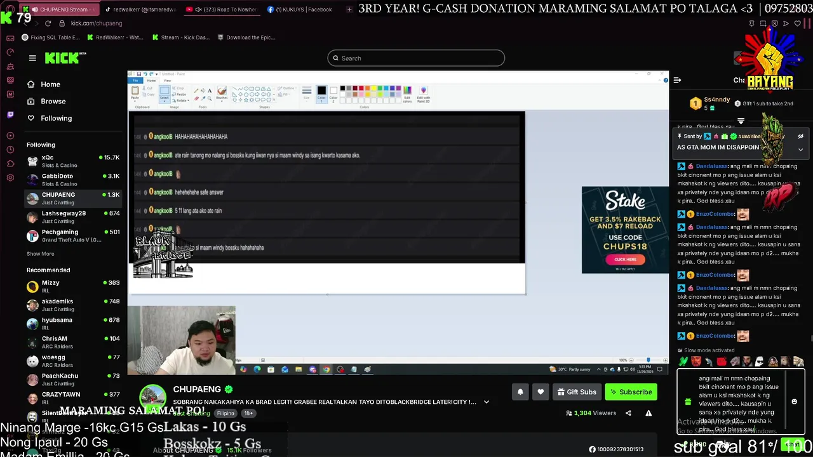The width and height of the screenshot is (813, 457).
Task: Open akademiks' recommended channel
Action: 73,305
